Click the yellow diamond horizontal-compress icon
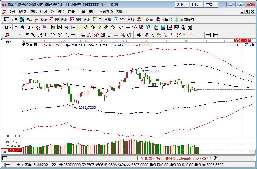The height and width of the screenshot is (169, 257). [99, 27]
